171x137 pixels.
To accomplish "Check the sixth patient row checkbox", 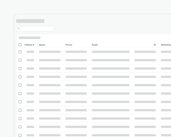I will point(20,94).
